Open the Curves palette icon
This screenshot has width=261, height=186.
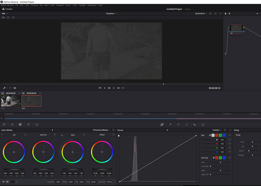pyautogui.click(x=162, y=124)
